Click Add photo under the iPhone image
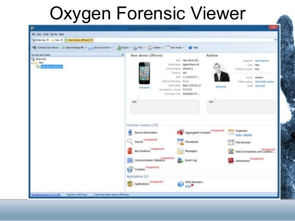Viewport: 295px width, 221px height. click(144, 88)
